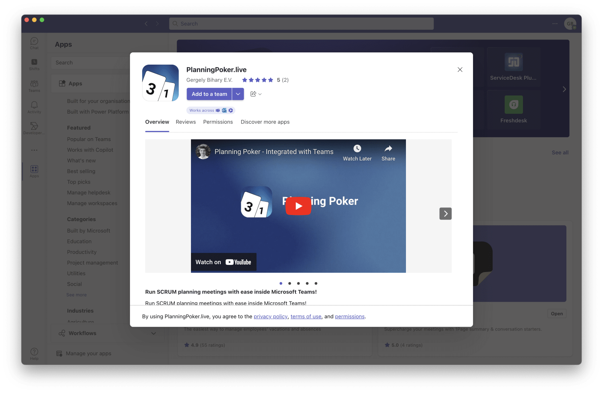Select Works with Copilot category
Screen dimensions: 603x393
pos(90,150)
